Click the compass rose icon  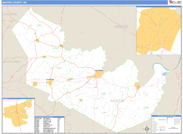click(x=147, y=129)
